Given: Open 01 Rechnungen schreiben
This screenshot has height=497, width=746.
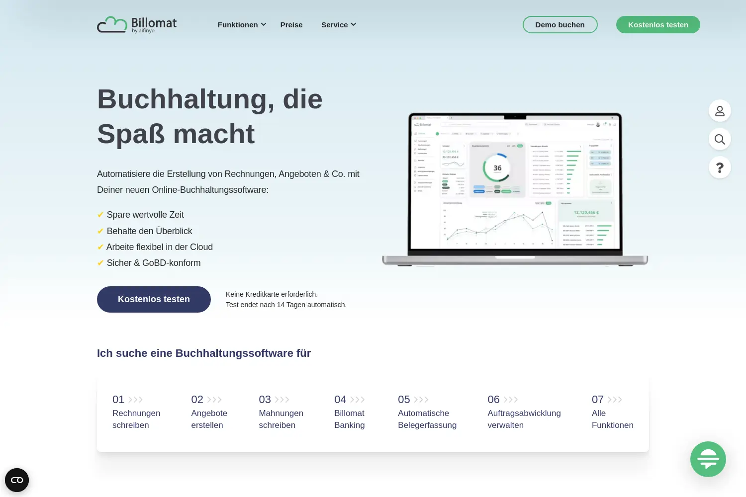Looking at the screenshot, I should [x=136, y=412].
